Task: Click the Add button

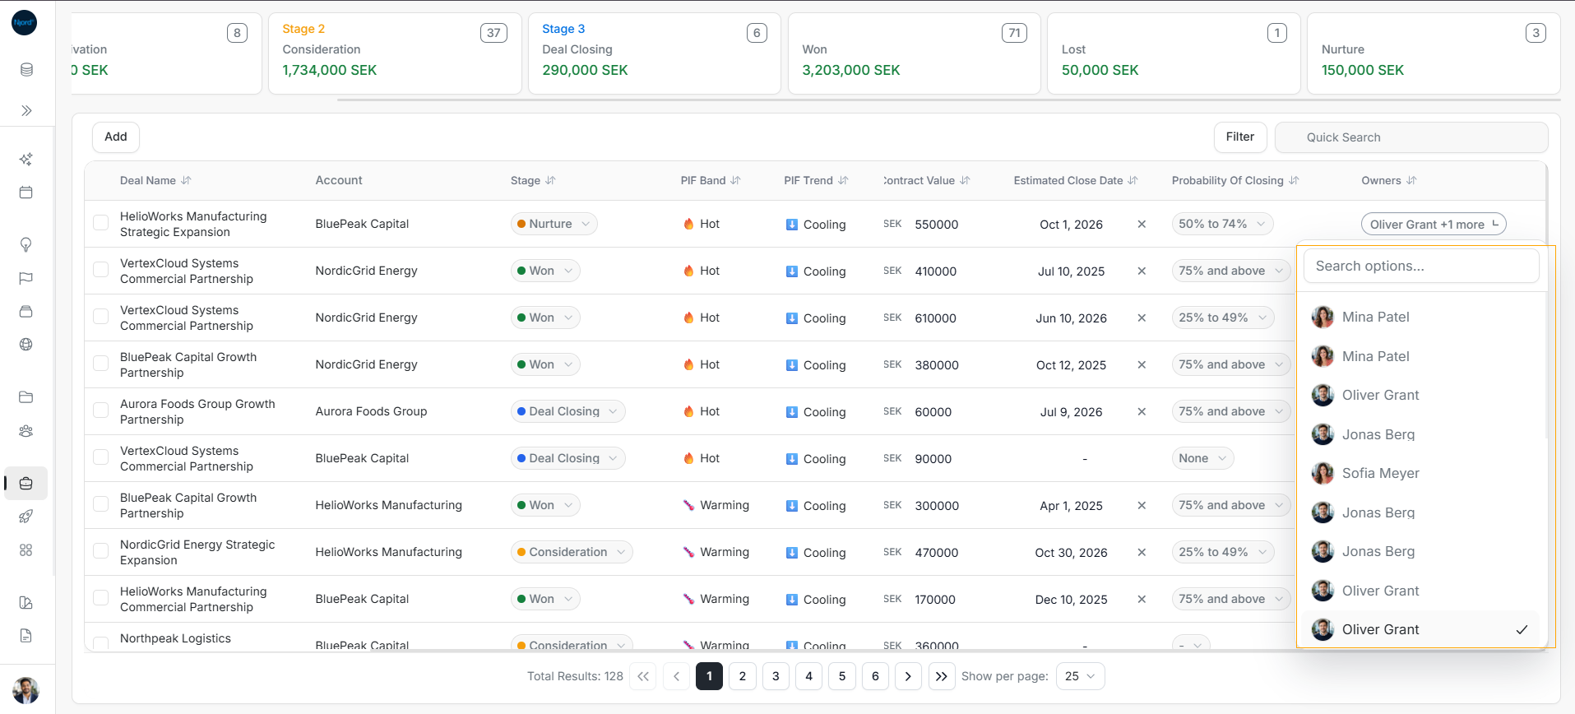Action: (x=116, y=137)
